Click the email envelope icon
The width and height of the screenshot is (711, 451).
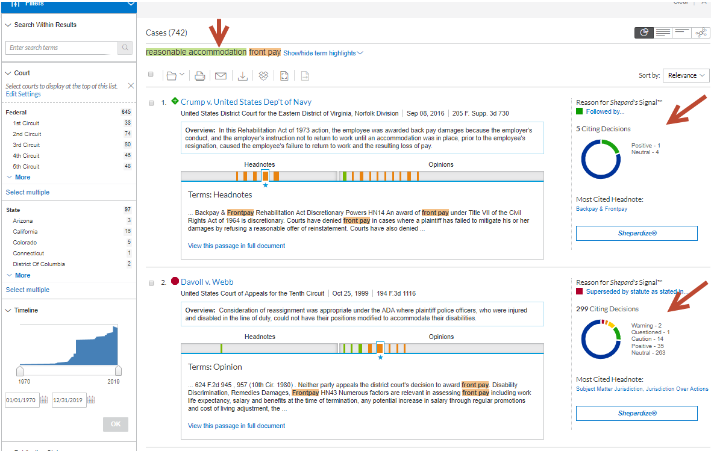pyautogui.click(x=221, y=76)
